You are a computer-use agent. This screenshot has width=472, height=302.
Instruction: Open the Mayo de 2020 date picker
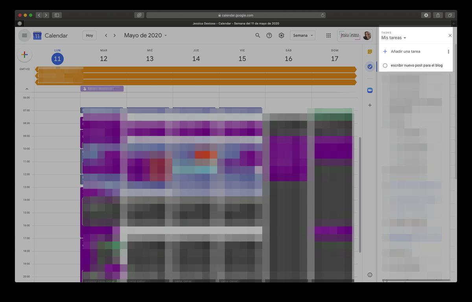tap(145, 35)
